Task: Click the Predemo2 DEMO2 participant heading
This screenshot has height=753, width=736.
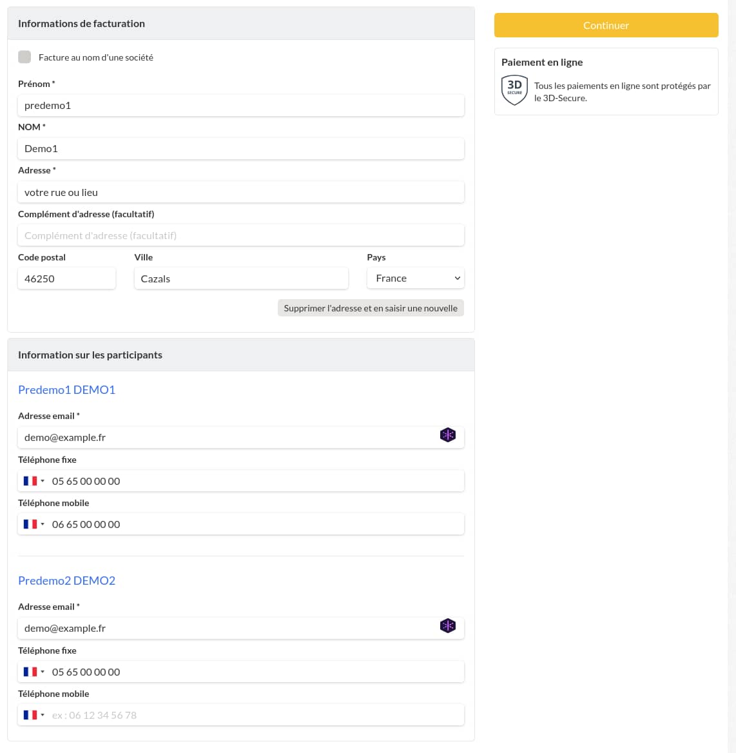Action: [67, 581]
